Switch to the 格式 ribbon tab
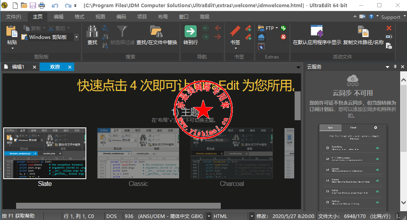 [79, 17]
